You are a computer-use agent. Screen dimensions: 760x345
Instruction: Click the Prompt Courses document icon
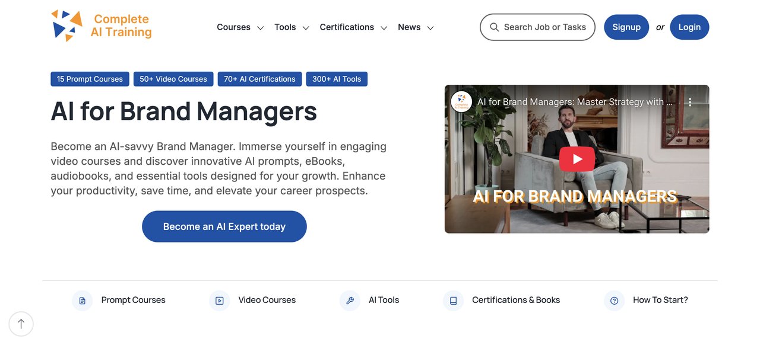click(82, 301)
